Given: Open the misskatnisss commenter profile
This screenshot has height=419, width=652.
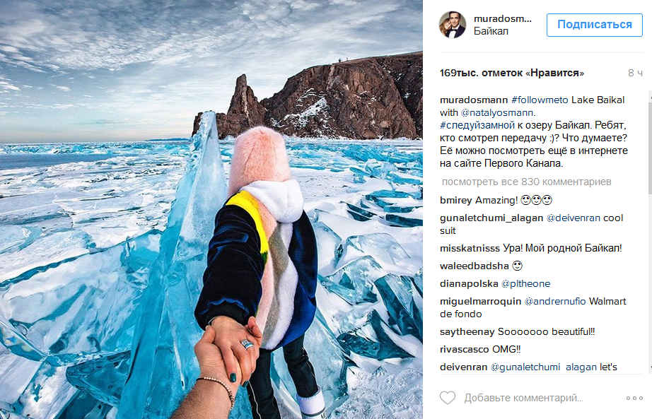Looking at the screenshot, I should click(470, 248).
